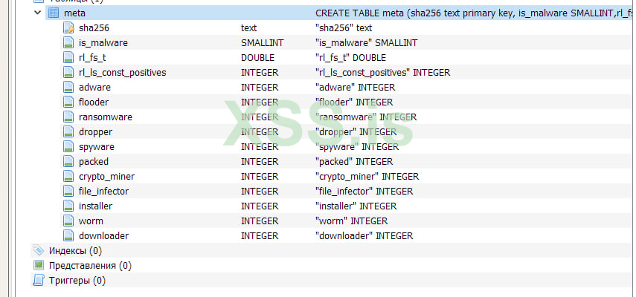This screenshot has height=297, width=636.
Task: Click the packed column icon
Action: (69, 161)
